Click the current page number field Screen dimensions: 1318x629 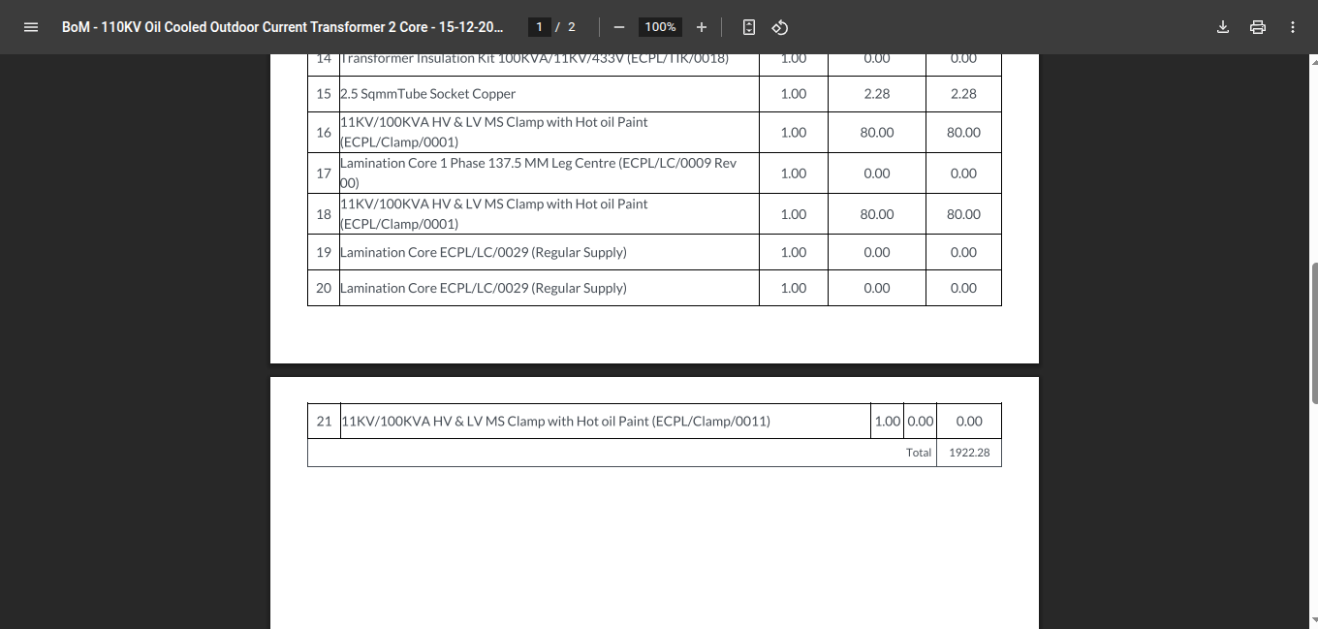539,27
